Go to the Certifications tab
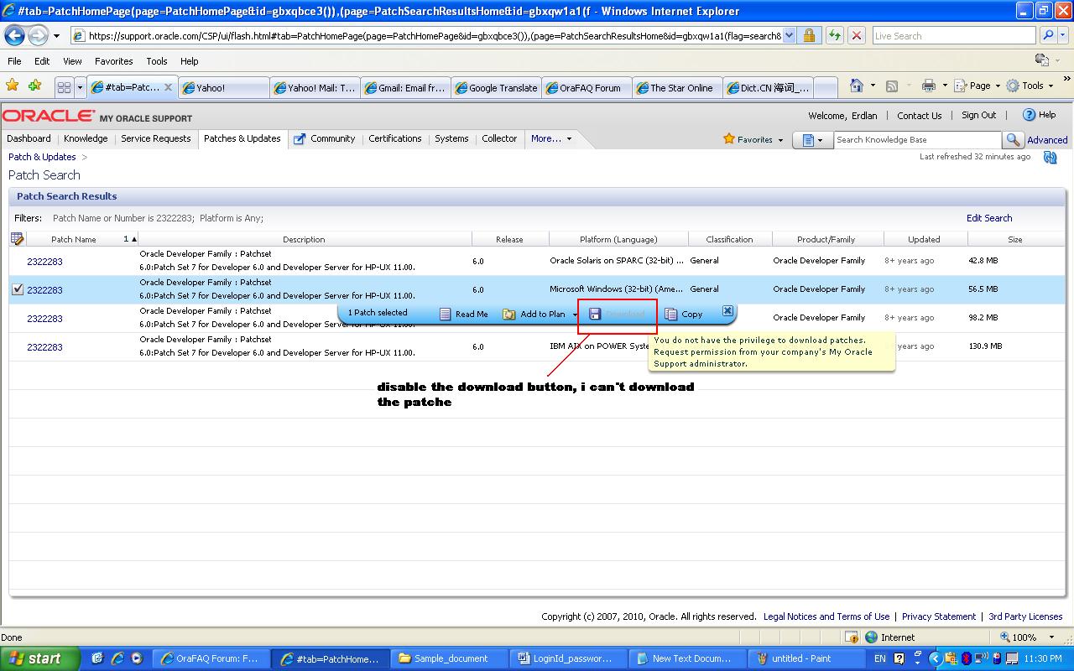The width and height of the screenshot is (1074, 671). (394, 138)
